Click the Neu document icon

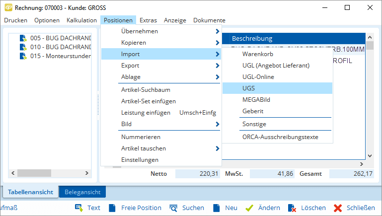pos(217,208)
